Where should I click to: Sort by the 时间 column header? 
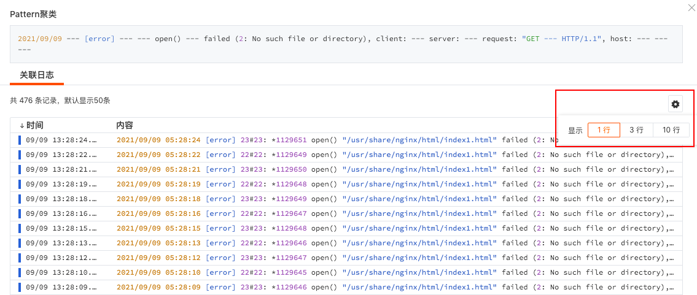point(34,125)
